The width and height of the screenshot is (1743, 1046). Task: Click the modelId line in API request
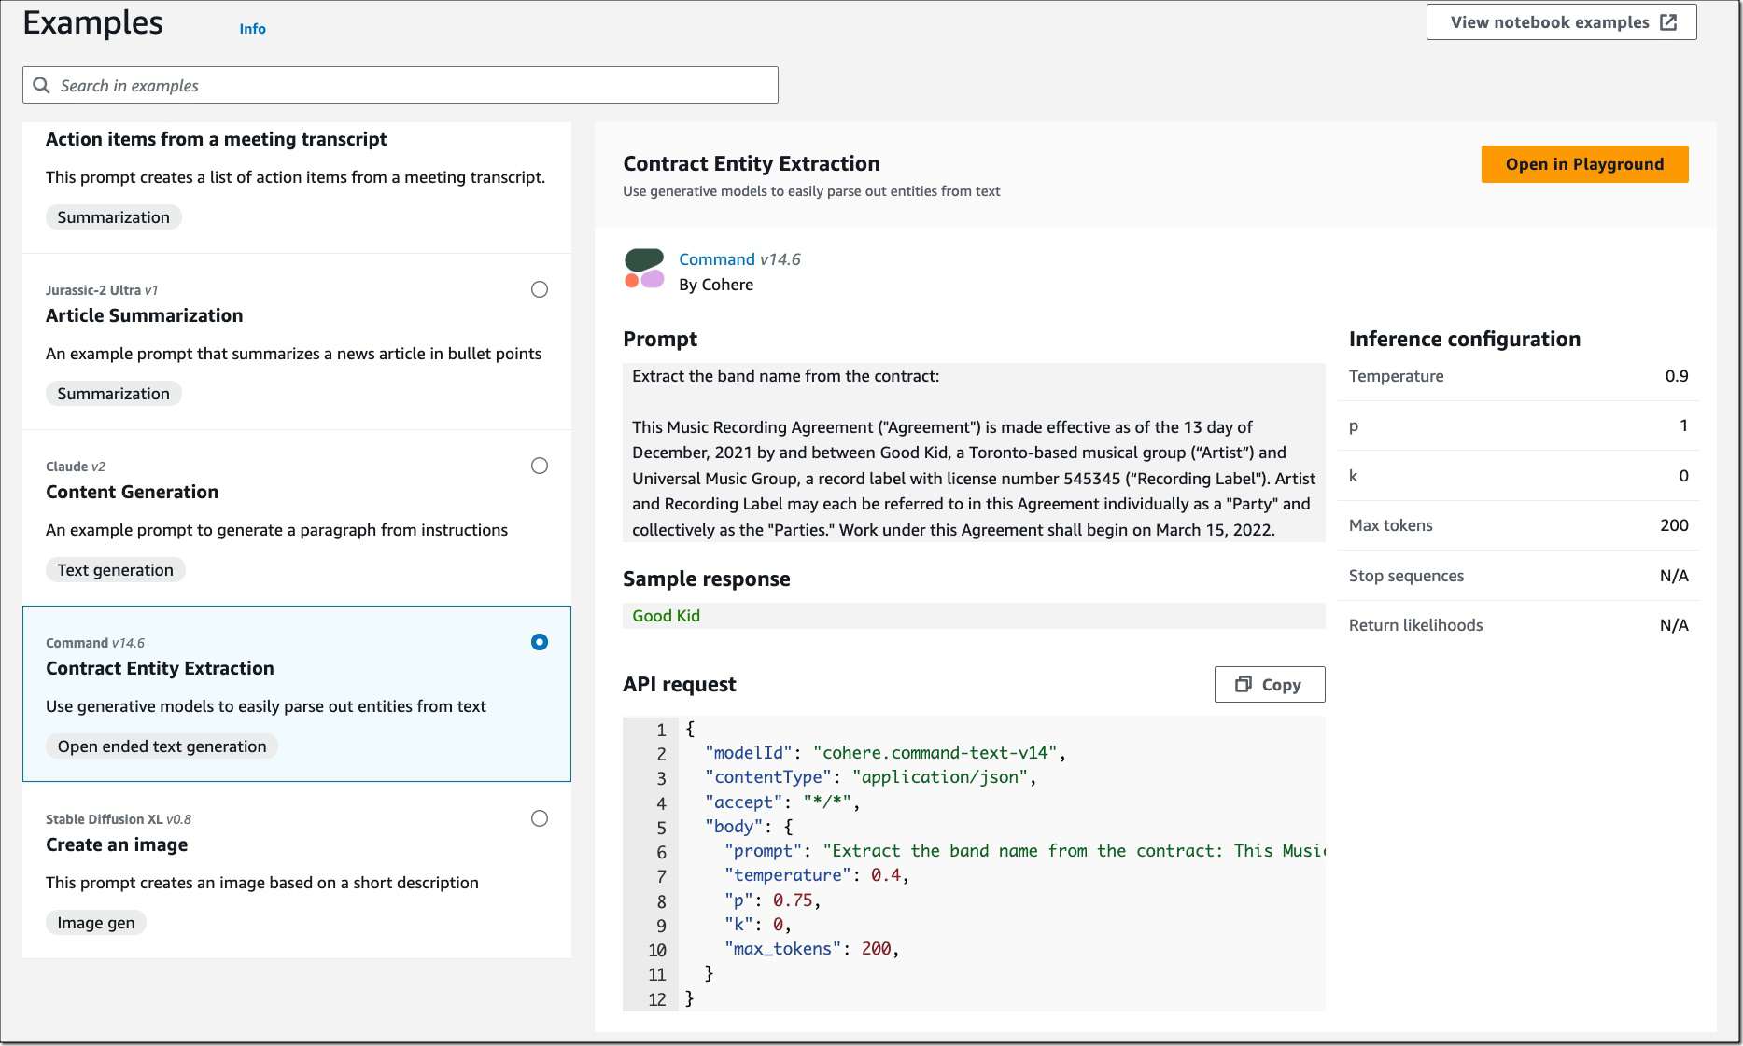[885, 753]
